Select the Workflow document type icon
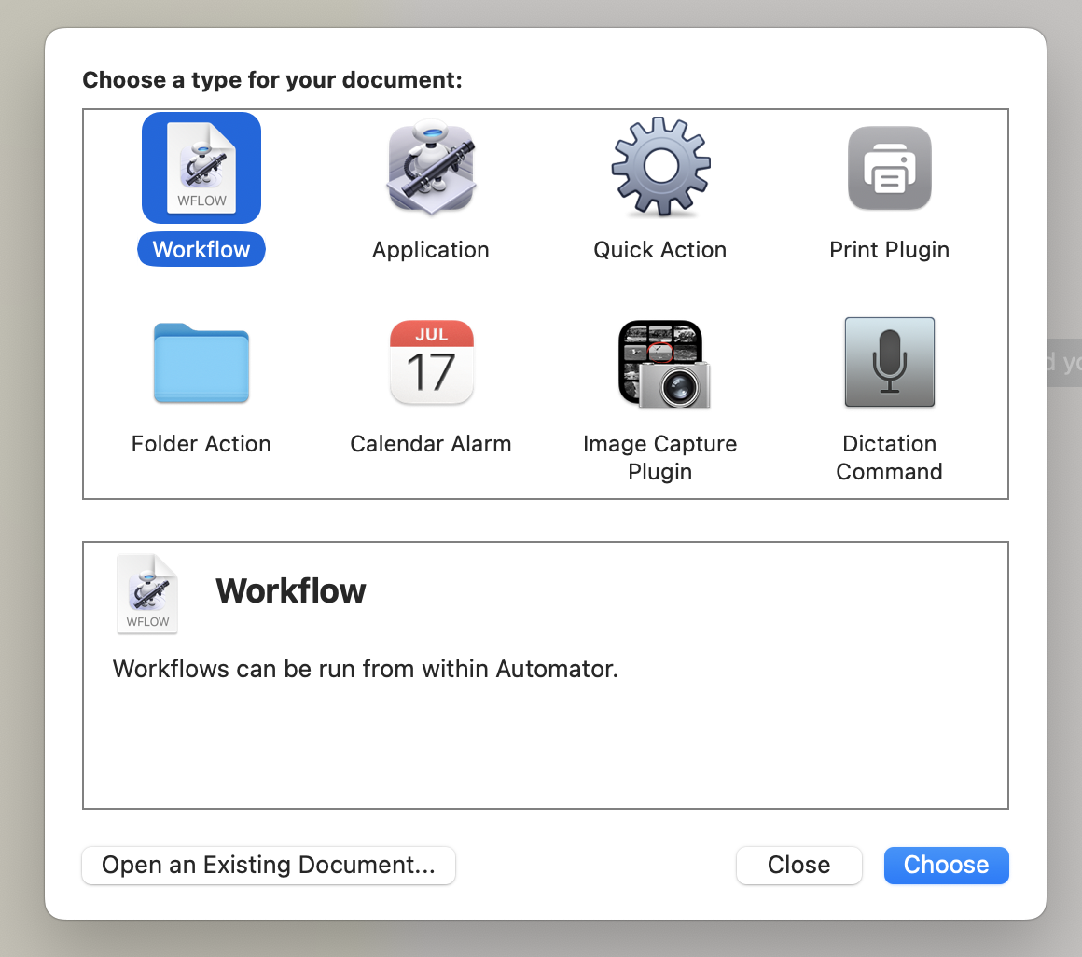 201,168
